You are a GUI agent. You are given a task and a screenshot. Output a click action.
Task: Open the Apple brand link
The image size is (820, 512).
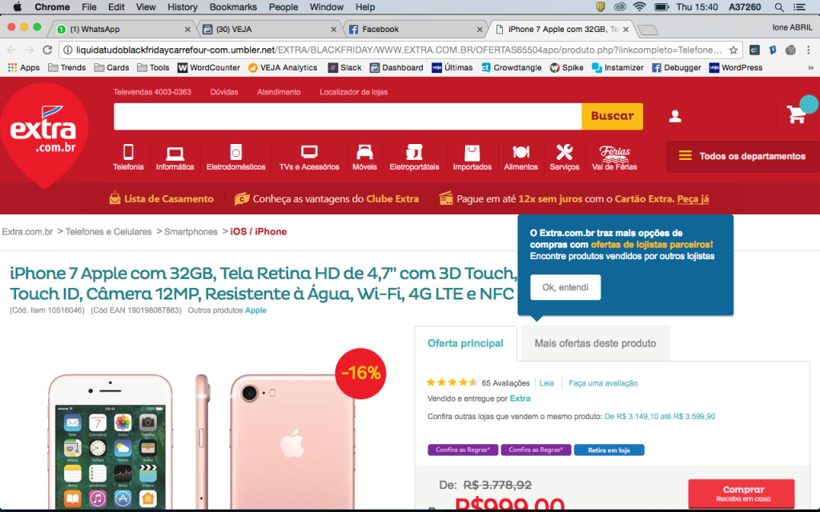(x=255, y=310)
